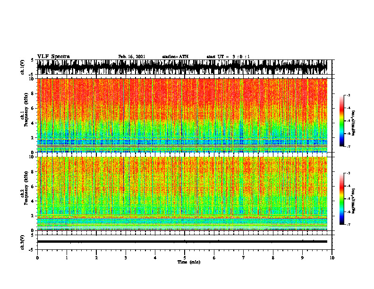Click the ch.2 colorbar log(PSD) unit label

pos(354,201)
